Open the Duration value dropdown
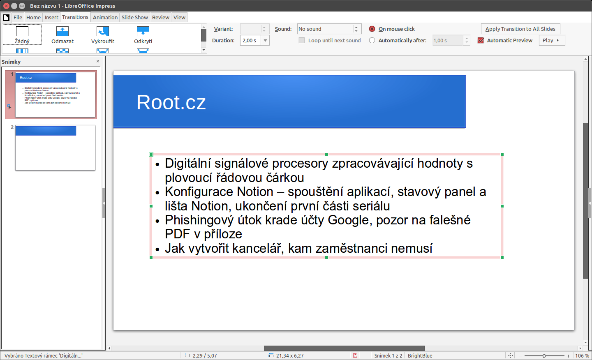This screenshot has width=592, height=360. [x=265, y=40]
